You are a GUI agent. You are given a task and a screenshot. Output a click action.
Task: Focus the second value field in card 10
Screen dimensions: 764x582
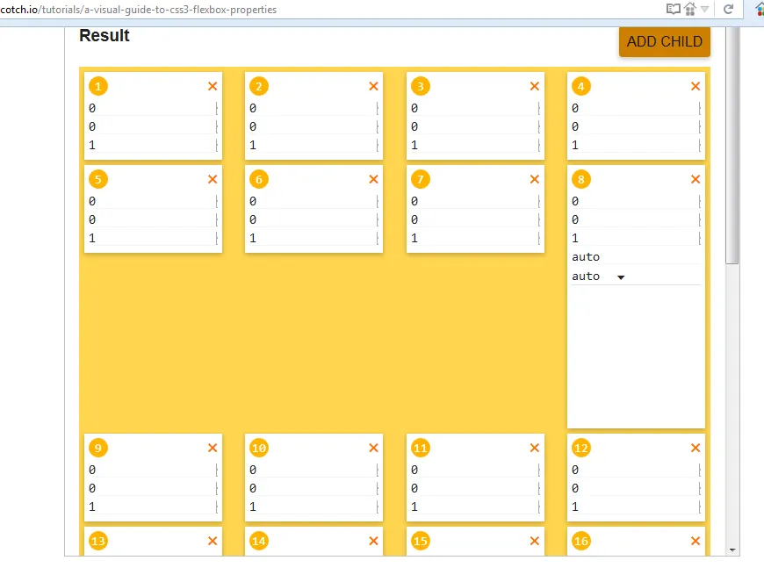point(314,488)
